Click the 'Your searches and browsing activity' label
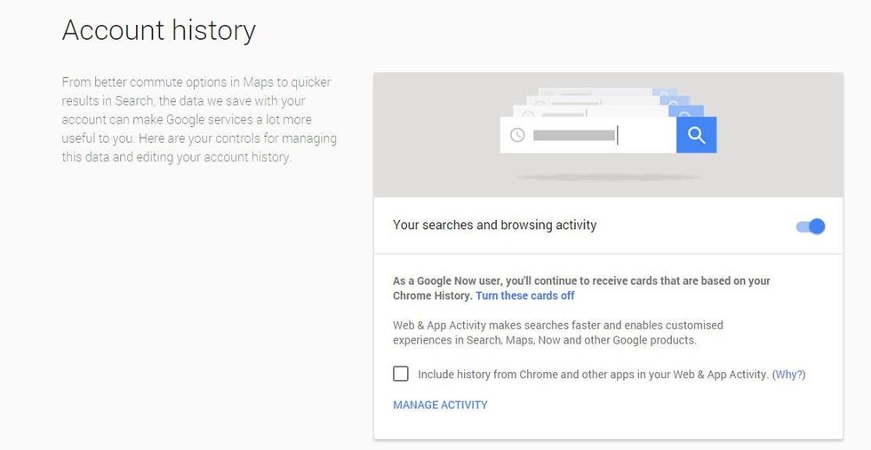The image size is (871, 450). click(x=494, y=225)
